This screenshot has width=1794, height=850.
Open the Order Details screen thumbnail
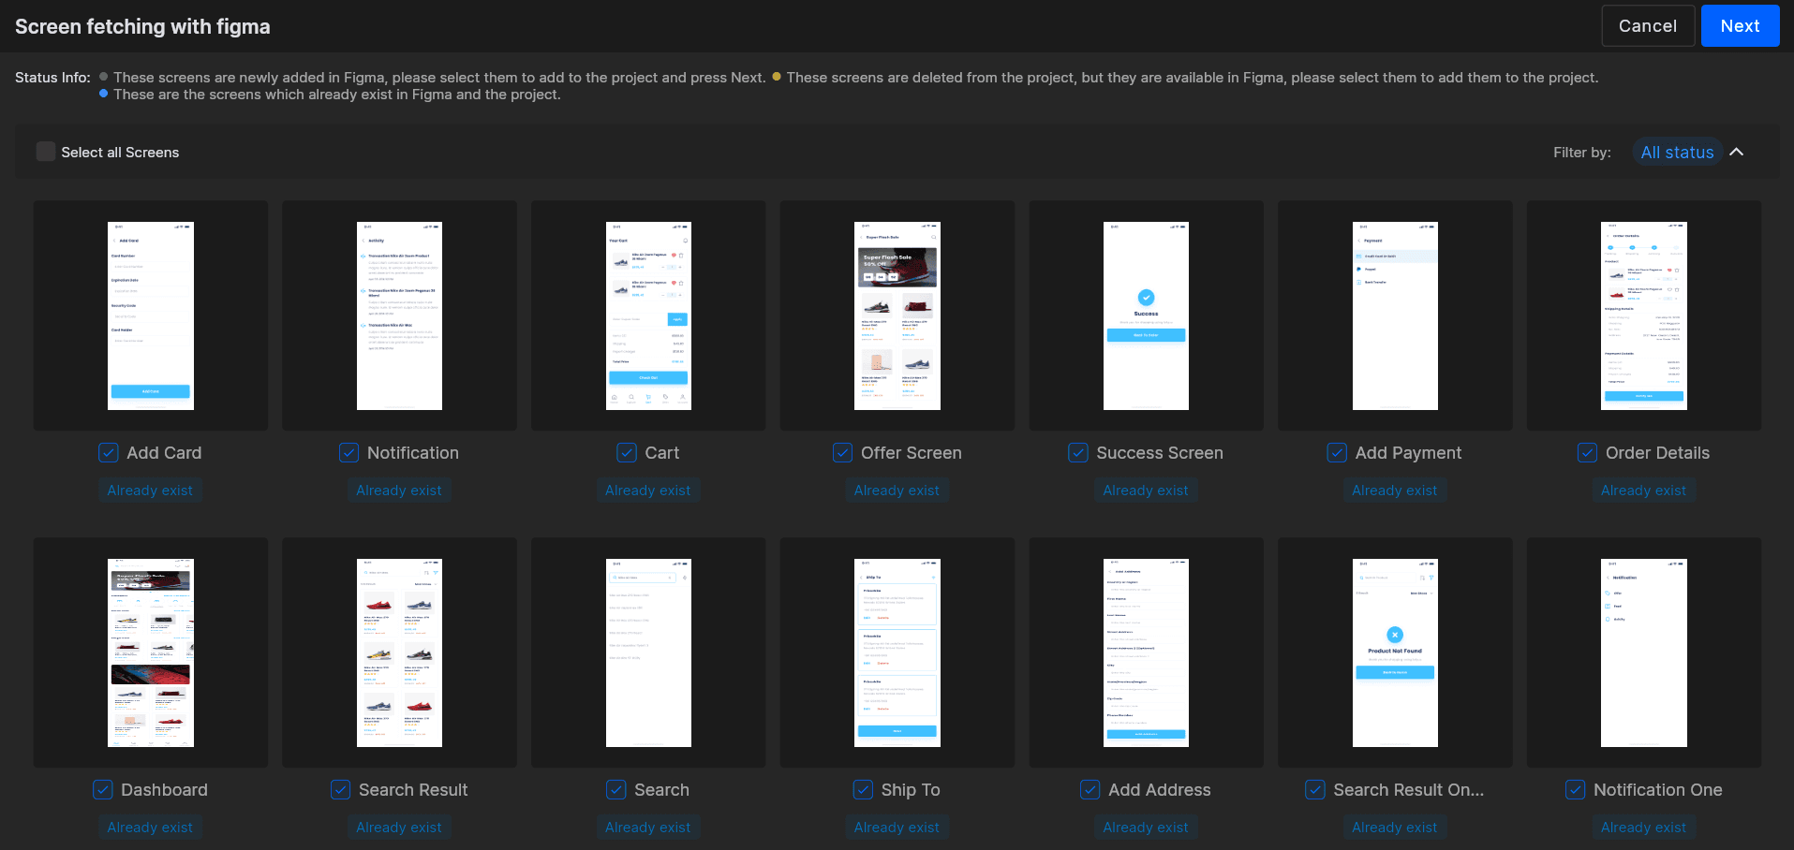pos(1643,315)
